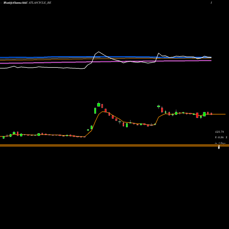The image size is (229, 229).
Task: Click the magenta moving average line
Action: [106, 62]
